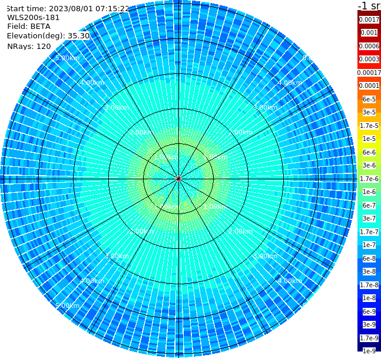Click the Elevation(deg): 35.30 label

coord(48,36)
